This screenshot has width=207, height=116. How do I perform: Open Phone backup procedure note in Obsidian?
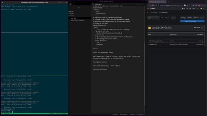pyautogui.click(x=78, y=21)
